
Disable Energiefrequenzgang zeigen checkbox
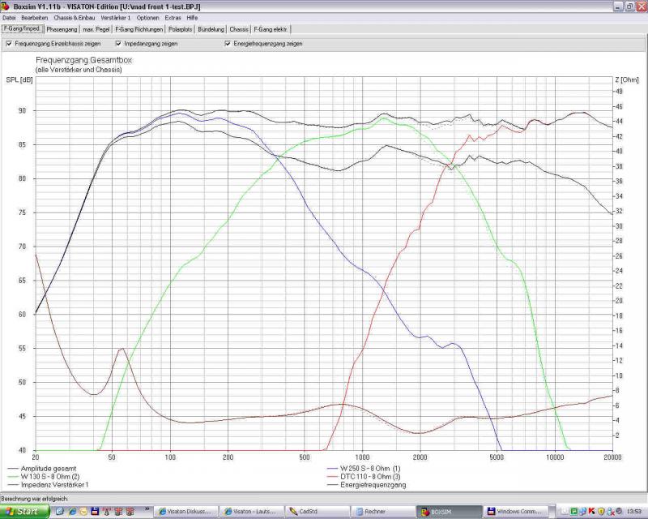click(x=228, y=44)
